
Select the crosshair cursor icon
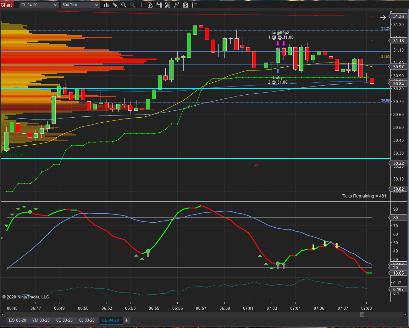coord(141,5)
